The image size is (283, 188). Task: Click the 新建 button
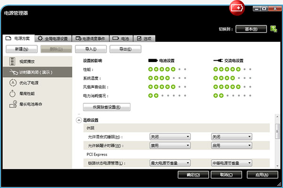click(21, 49)
